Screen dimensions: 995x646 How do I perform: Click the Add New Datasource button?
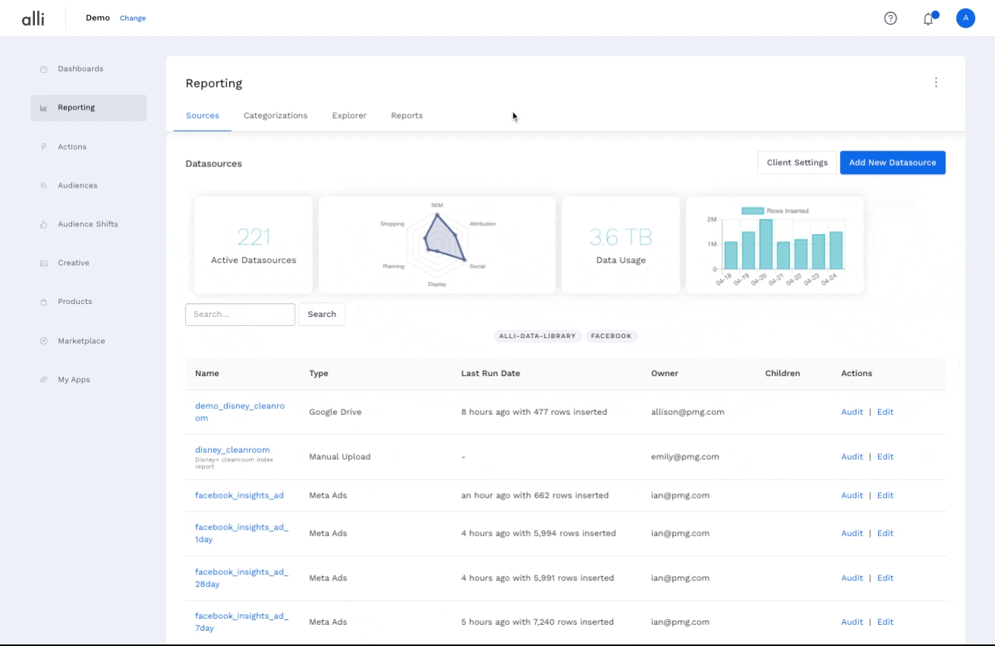[x=892, y=163]
